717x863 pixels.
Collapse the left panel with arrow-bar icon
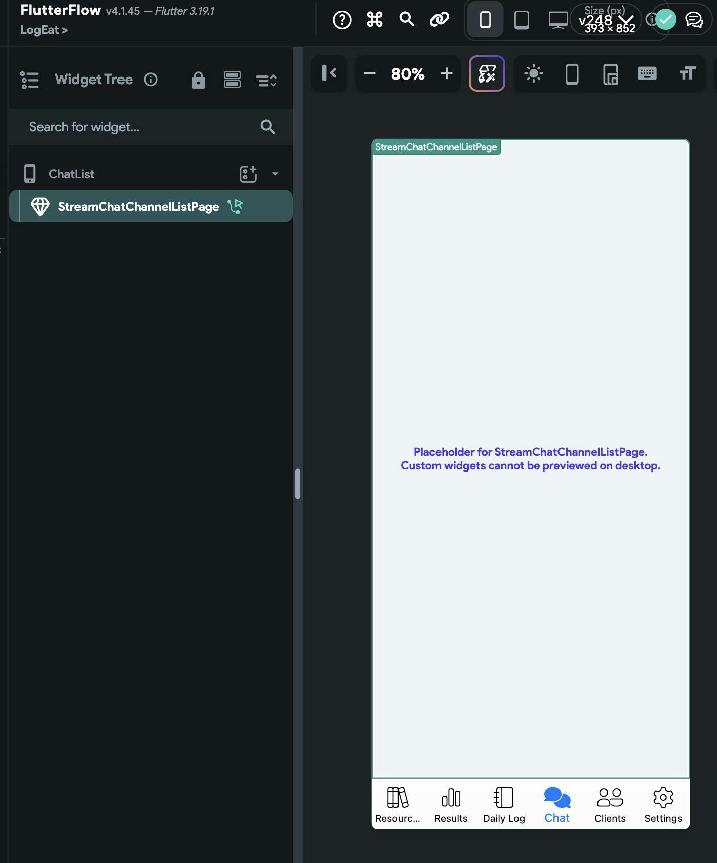point(329,73)
